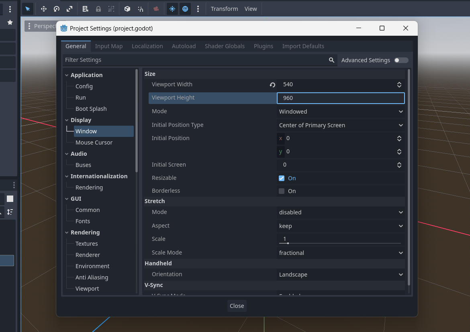This screenshot has height=332, width=470.
Task: Switch to the Import Defaults tab
Action: (303, 46)
